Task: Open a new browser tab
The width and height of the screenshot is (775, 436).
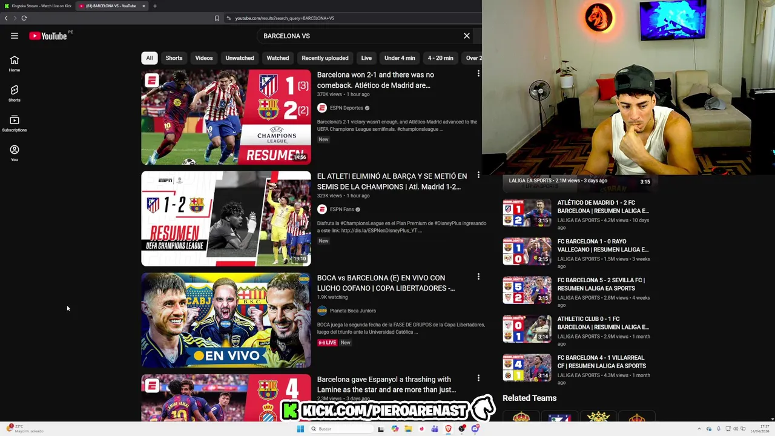Action: 154,6
